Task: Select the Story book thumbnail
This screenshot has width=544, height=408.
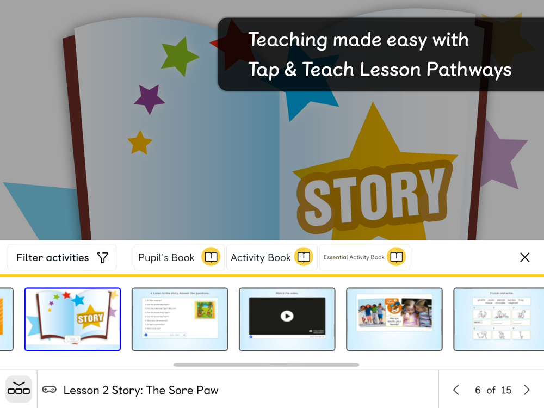Action: pos(72,319)
